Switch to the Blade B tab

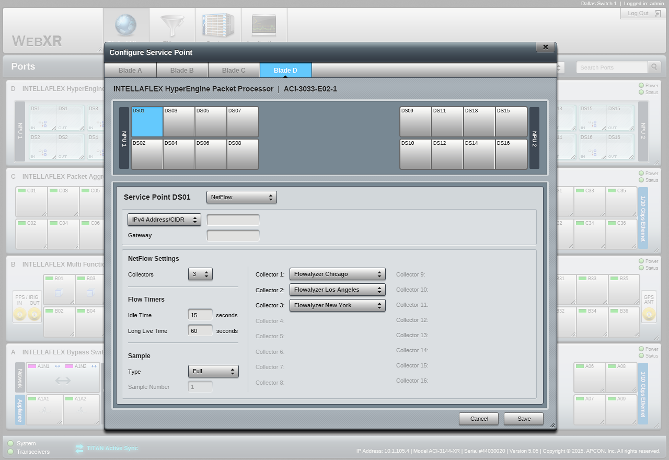pyautogui.click(x=182, y=70)
